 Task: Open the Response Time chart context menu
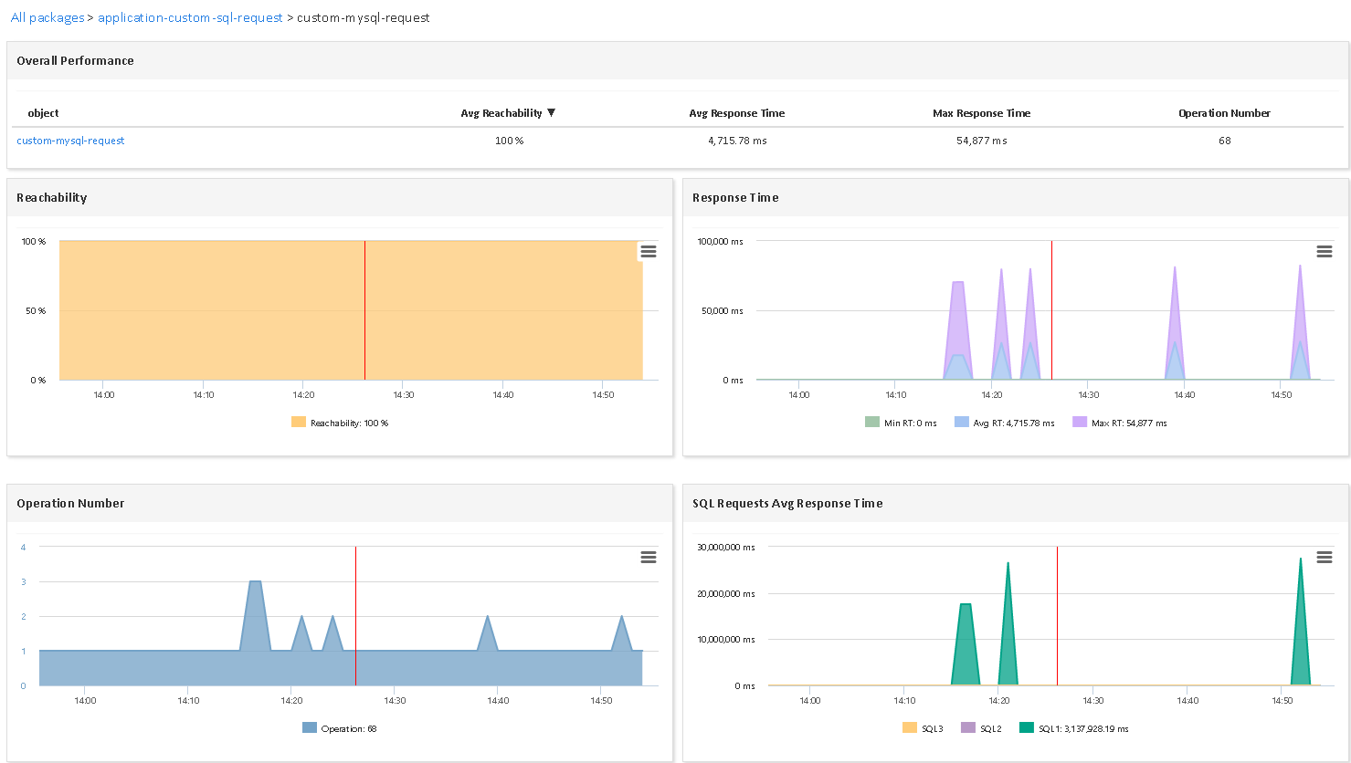[x=1324, y=252]
